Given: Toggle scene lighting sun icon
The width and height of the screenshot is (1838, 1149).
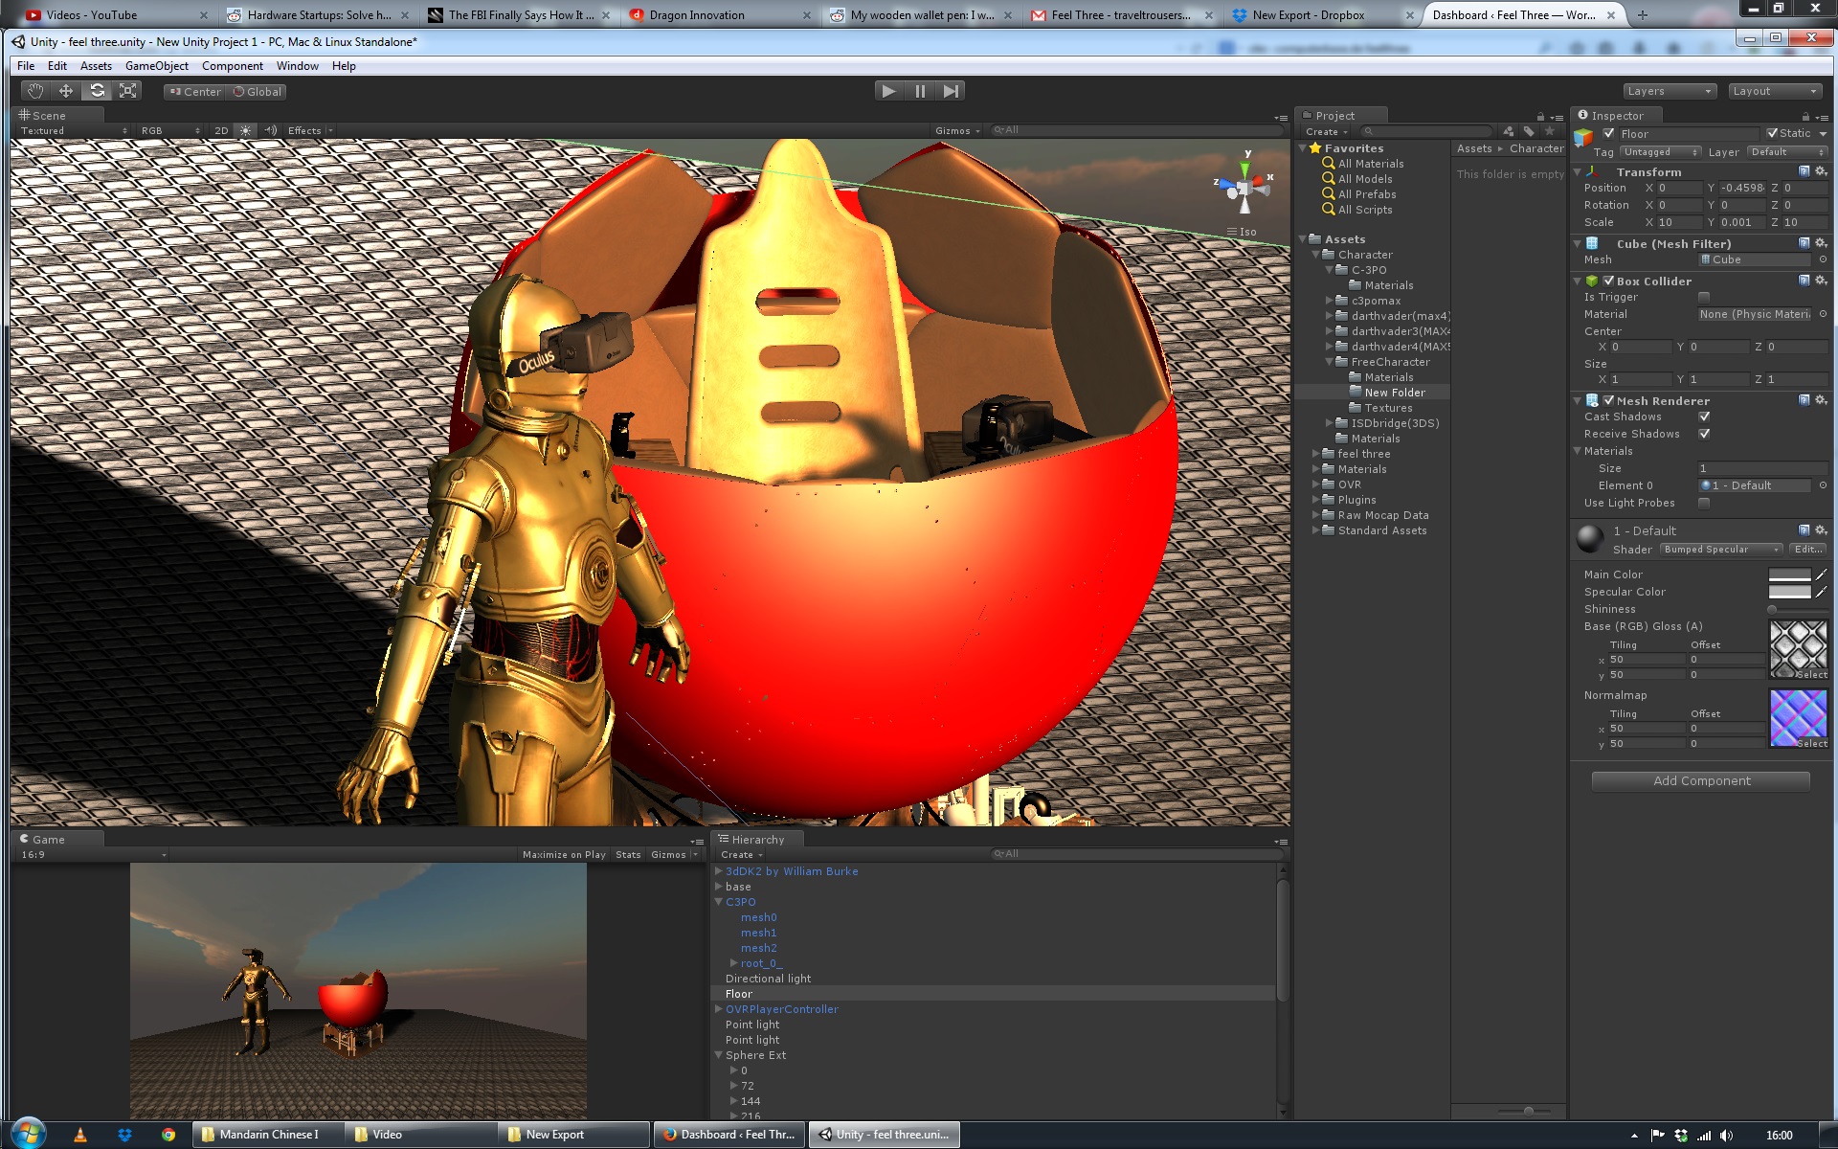Looking at the screenshot, I should (245, 130).
